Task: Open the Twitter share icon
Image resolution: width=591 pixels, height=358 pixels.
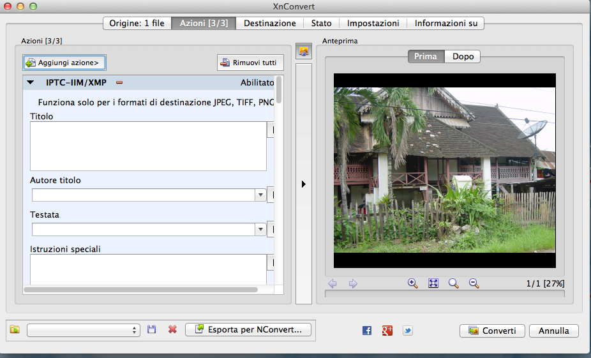Action: (x=408, y=331)
